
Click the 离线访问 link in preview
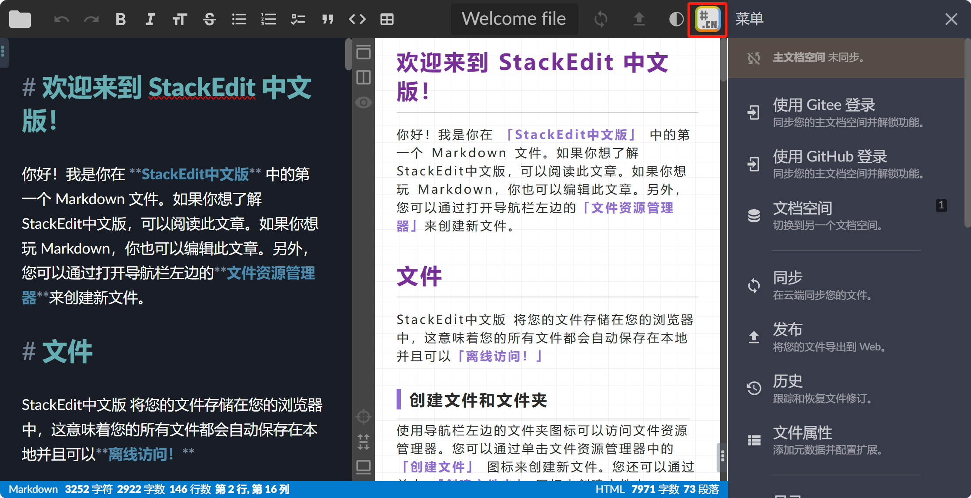point(495,356)
